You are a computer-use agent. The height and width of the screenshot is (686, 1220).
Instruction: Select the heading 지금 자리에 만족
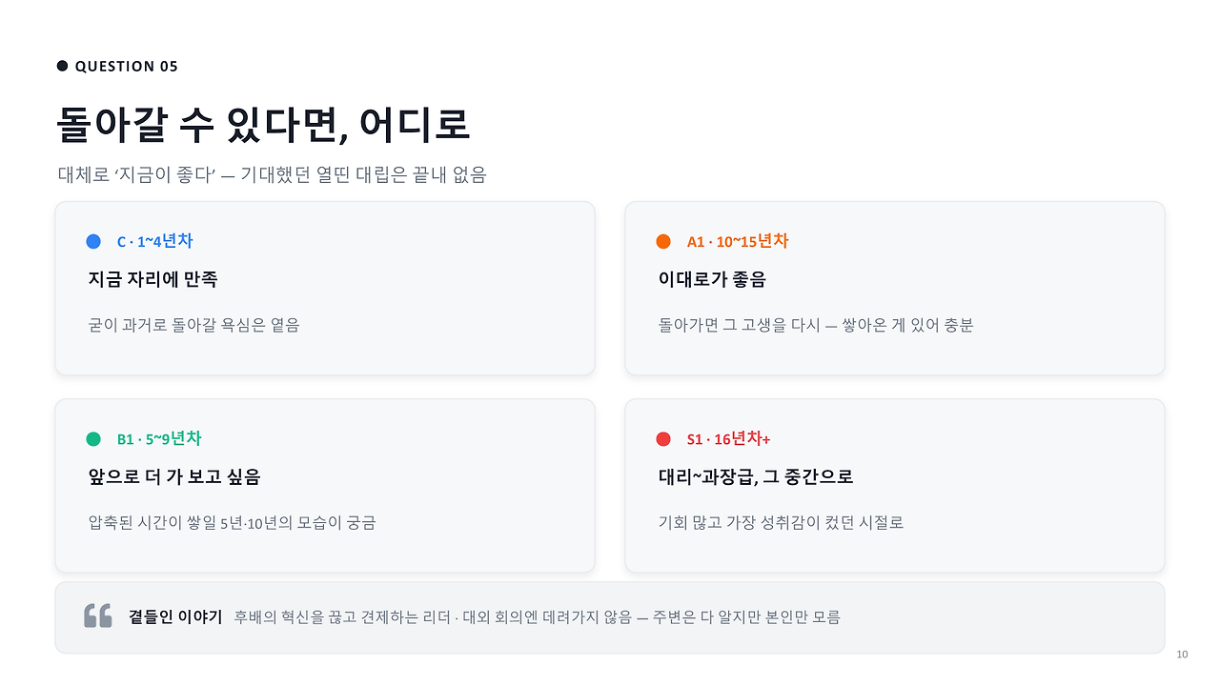152,280
